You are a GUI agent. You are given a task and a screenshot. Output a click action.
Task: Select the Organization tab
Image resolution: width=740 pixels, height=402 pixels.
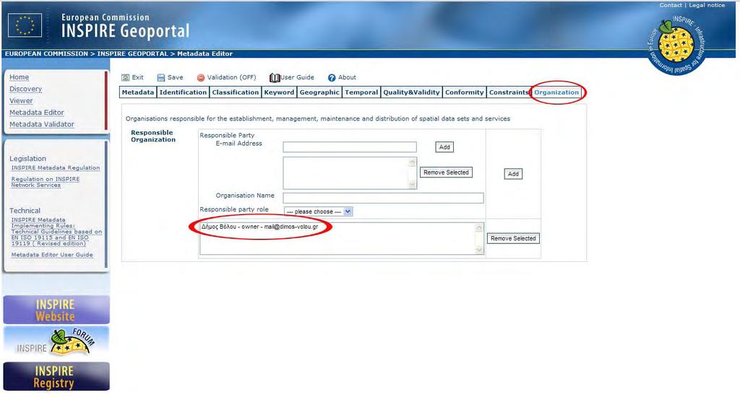click(x=556, y=92)
